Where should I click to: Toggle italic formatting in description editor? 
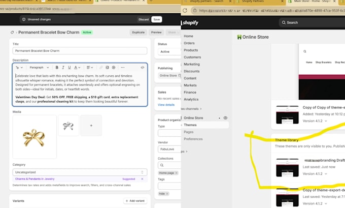63,68
